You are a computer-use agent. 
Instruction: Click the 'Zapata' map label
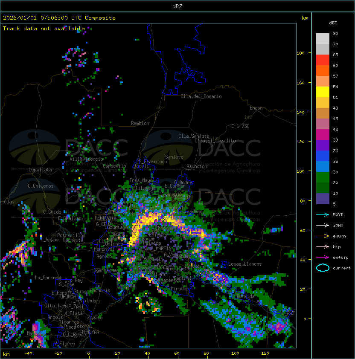point(95,318)
